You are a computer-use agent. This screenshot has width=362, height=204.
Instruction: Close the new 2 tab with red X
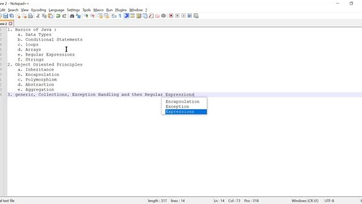click(x=10, y=24)
